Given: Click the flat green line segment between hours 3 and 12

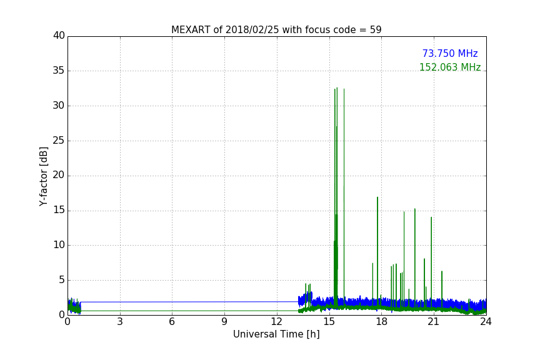Looking at the screenshot, I should (x=189, y=311).
